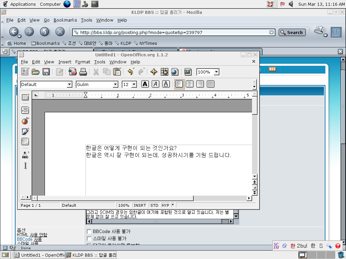
Task: Click the Spellcheck ABC icon
Action: click(25, 155)
